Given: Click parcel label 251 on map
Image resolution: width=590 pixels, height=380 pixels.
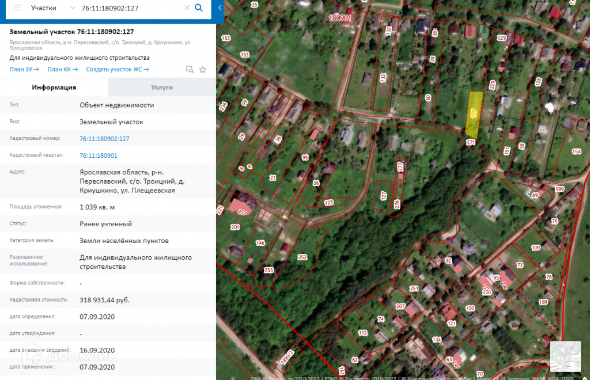Looking at the screenshot, I should [414, 288].
